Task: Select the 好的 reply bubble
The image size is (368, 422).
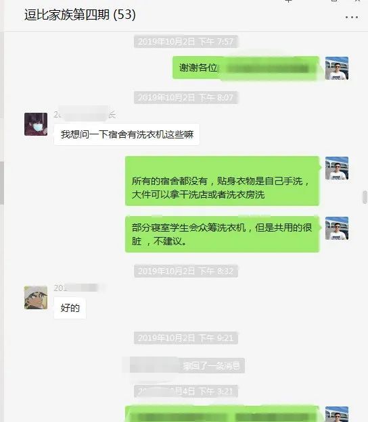Action: [70, 308]
